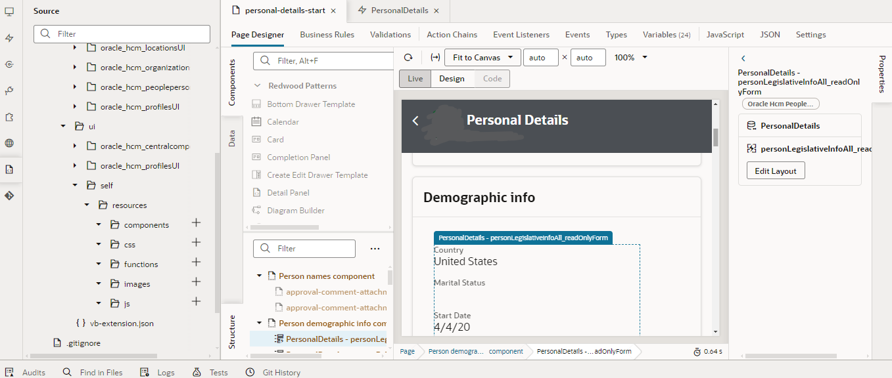This screenshot has width=892, height=378.
Task: Click the Oracle Hcm People chip
Action: point(781,104)
